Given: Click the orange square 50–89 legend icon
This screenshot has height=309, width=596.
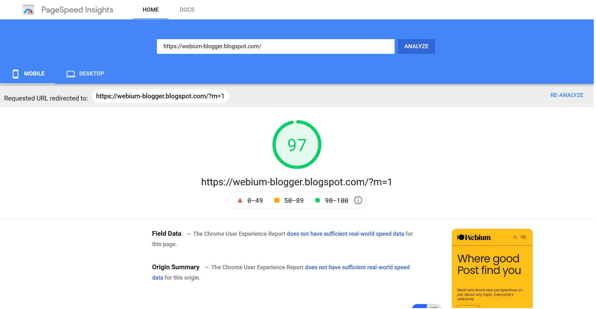Looking at the screenshot, I should coord(277,200).
